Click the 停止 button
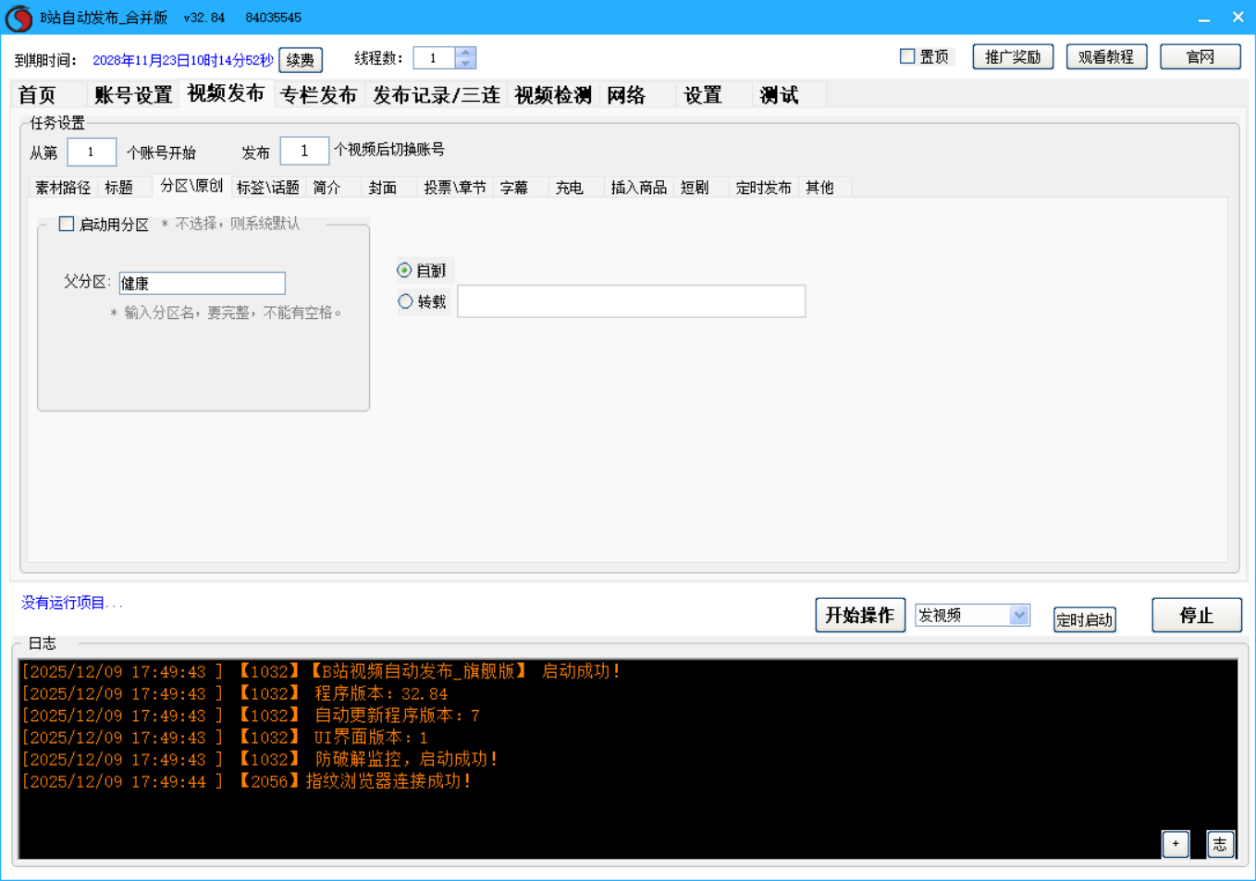Image resolution: width=1256 pixels, height=881 pixels. 1196,615
